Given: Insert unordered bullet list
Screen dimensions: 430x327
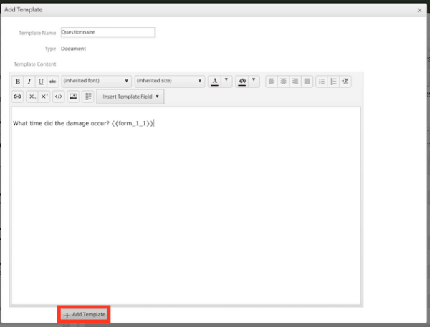Looking at the screenshot, I should click(x=322, y=82).
